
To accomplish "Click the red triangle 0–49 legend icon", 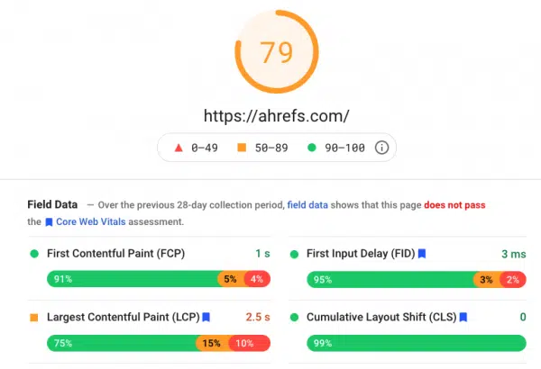I will point(179,148).
